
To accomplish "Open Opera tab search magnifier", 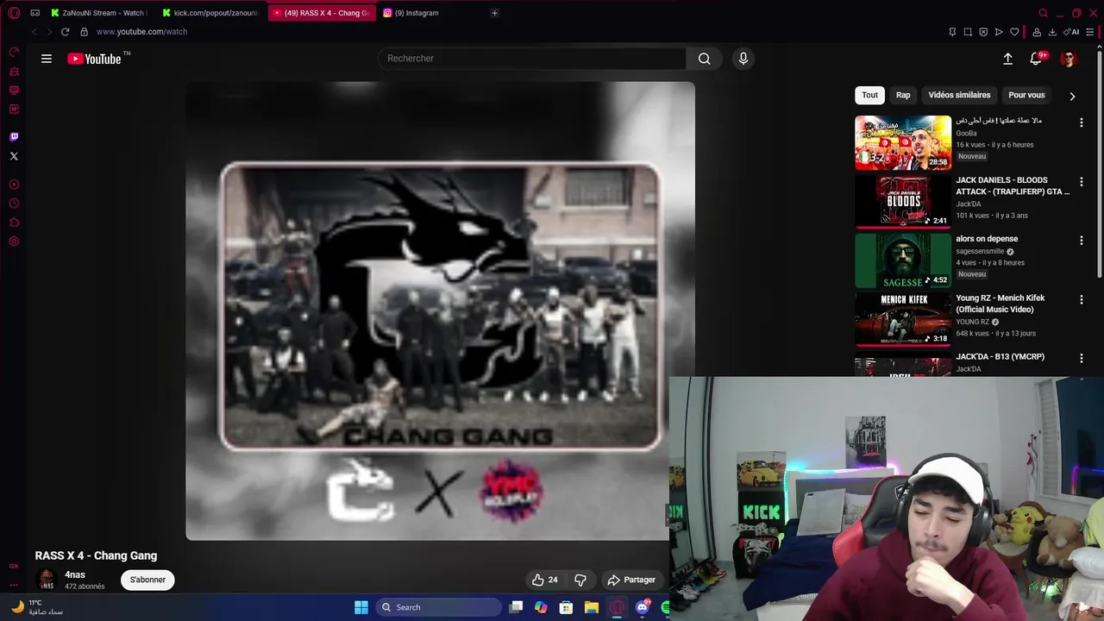I will click(x=1043, y=13).
